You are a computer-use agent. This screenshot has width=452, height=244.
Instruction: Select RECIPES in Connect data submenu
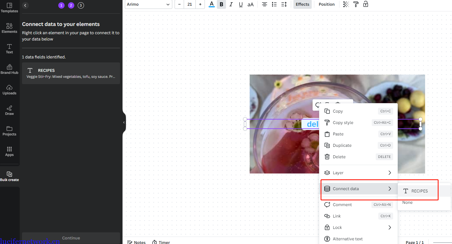pyautogui.click(x=419, y=191)
